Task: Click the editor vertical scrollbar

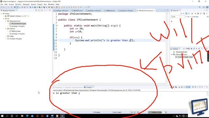Action: click(x=167, y=48)
